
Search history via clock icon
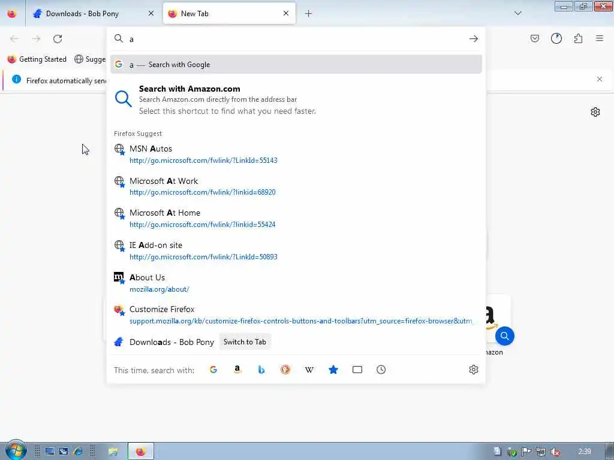tap(381, 370)
